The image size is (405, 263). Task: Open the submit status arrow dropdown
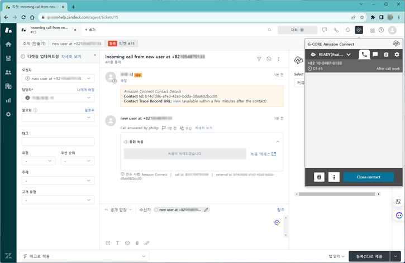pos(396,256)
